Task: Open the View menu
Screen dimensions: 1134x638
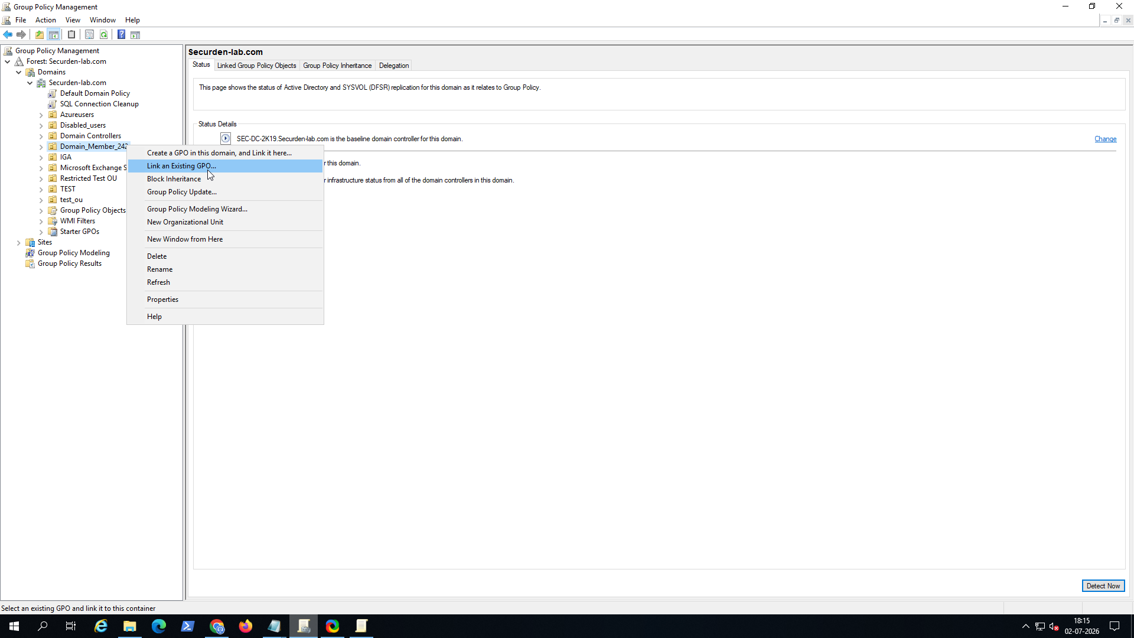Action: (73, 20)
